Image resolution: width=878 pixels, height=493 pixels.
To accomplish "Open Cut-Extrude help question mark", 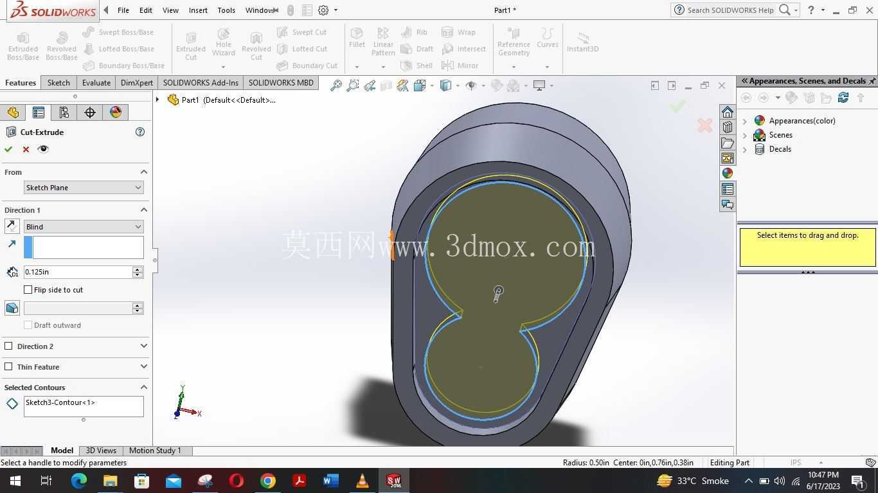I will click(x=140, y=132).
